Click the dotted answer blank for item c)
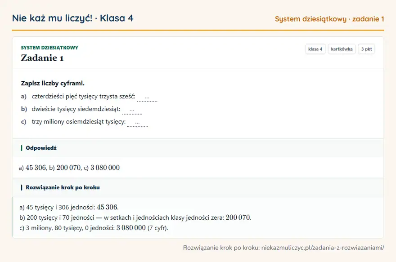Viewport: 396px width, 262px height. point(137,123)
